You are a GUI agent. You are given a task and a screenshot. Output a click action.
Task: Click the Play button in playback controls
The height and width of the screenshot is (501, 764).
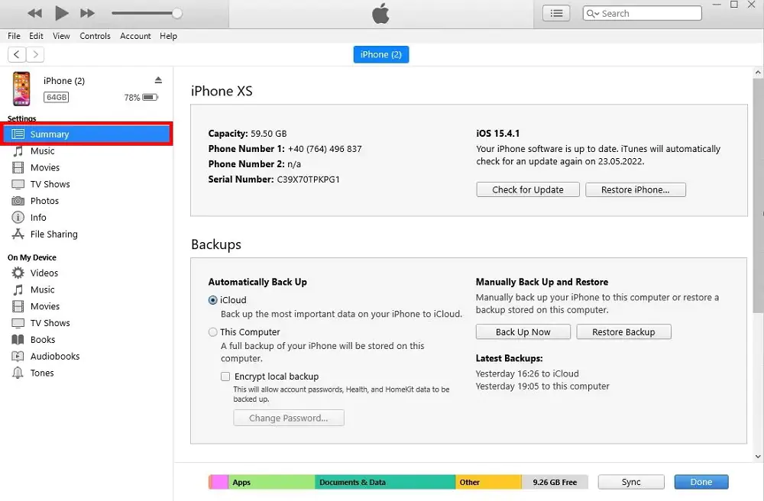62,13
